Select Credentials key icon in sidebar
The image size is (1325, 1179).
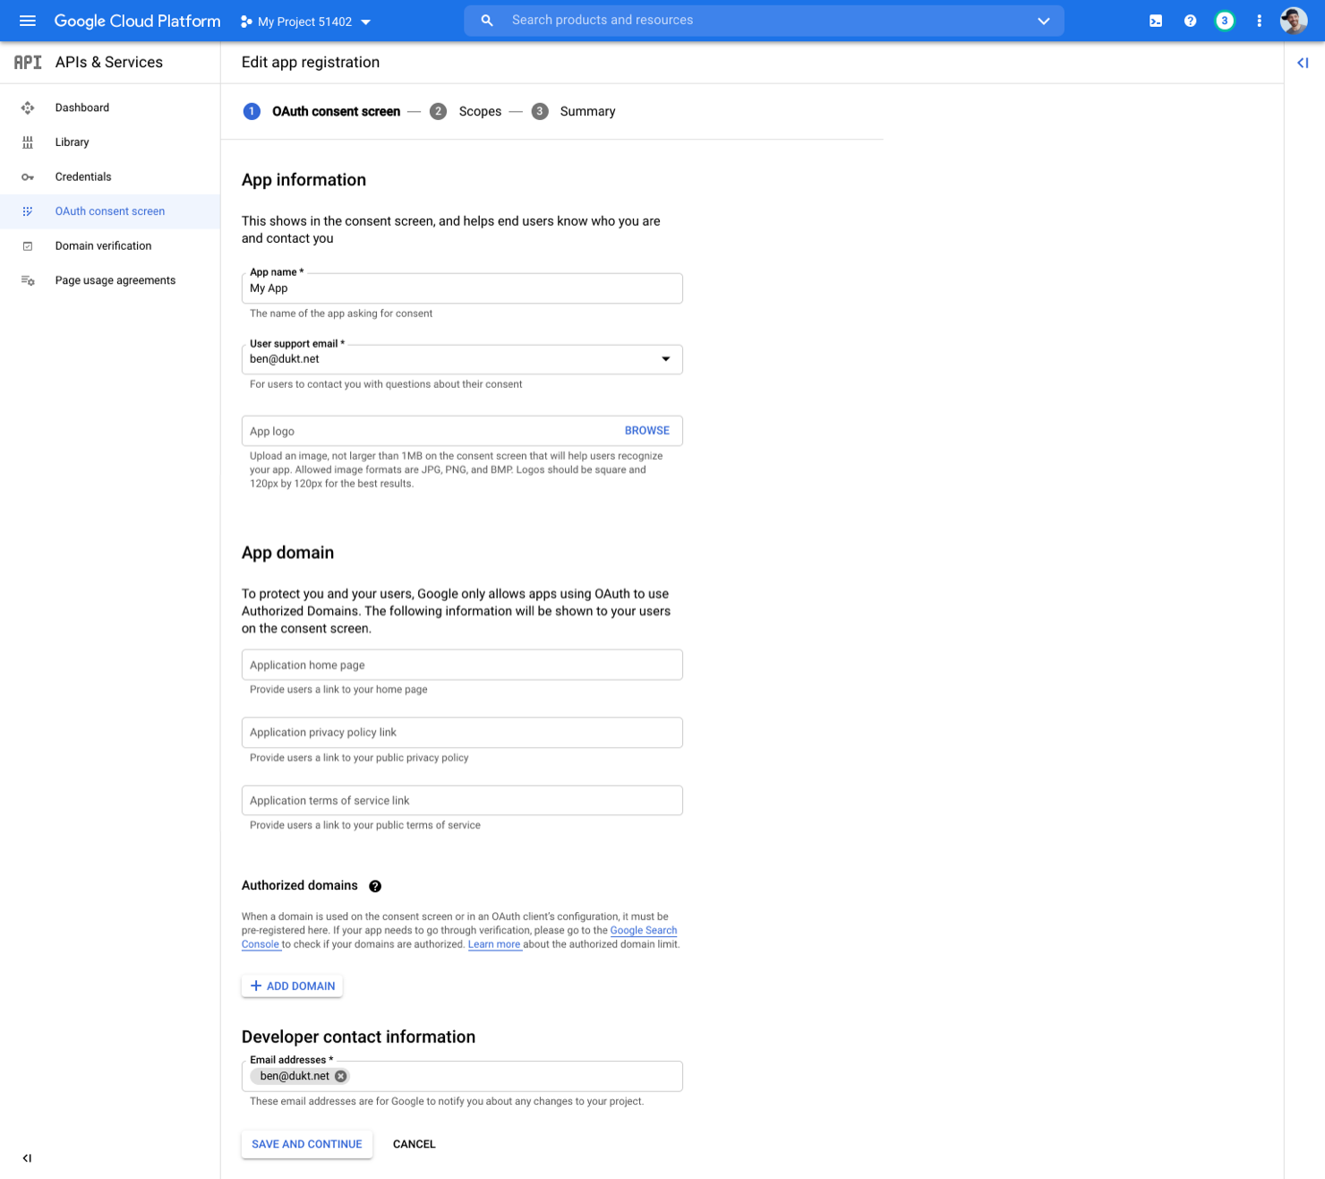(x=28, y=176)
